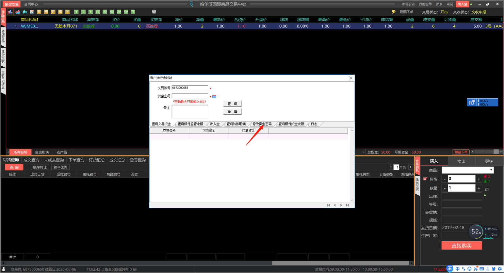Switch to 修改资金密码 tab
Viewport: 504px width, 273px height.
[x=262, y=124]
